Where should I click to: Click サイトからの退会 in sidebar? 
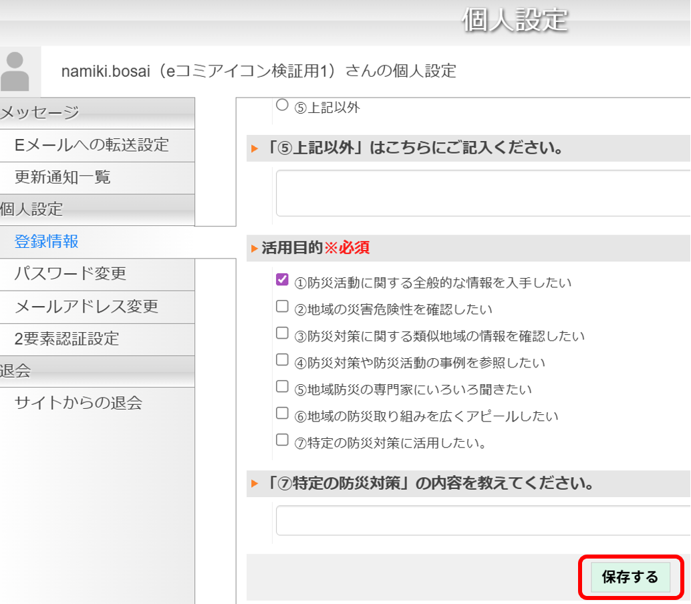click(78, 403)
